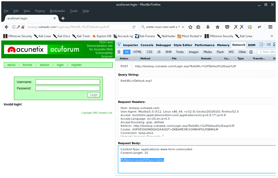Open Aircrack-ng bookmark
The image size is (278, 178).
(x=123, y=36)
